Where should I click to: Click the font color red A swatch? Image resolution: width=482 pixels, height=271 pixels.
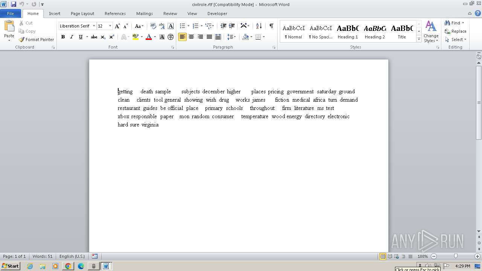click(x=149, y=37)
